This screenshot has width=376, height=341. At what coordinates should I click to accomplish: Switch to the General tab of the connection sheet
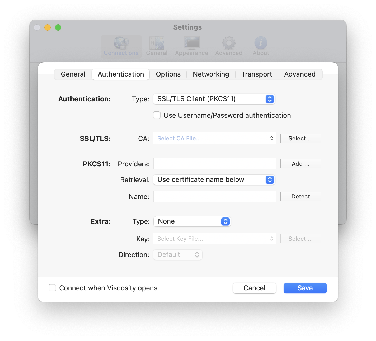[73, 74]
